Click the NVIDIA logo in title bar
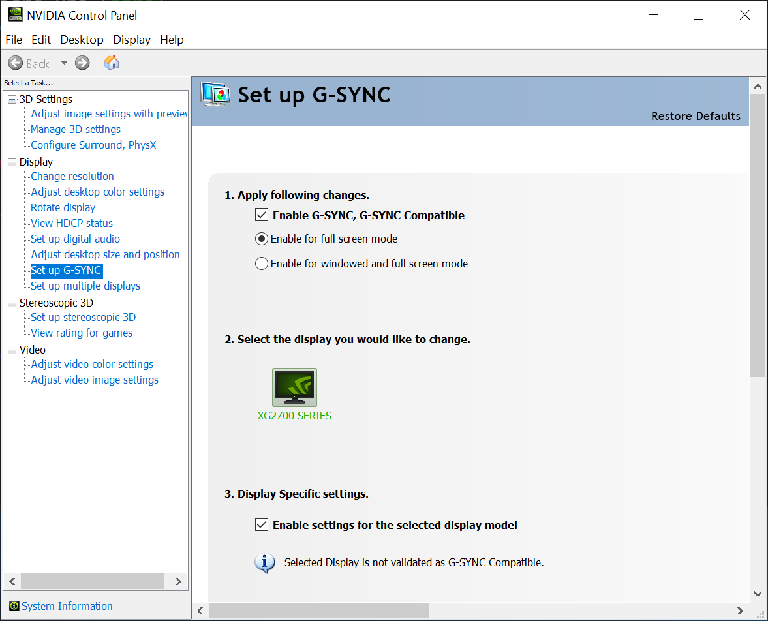The height and width of the screenshot is (621, 768). [x=15, y=14]
